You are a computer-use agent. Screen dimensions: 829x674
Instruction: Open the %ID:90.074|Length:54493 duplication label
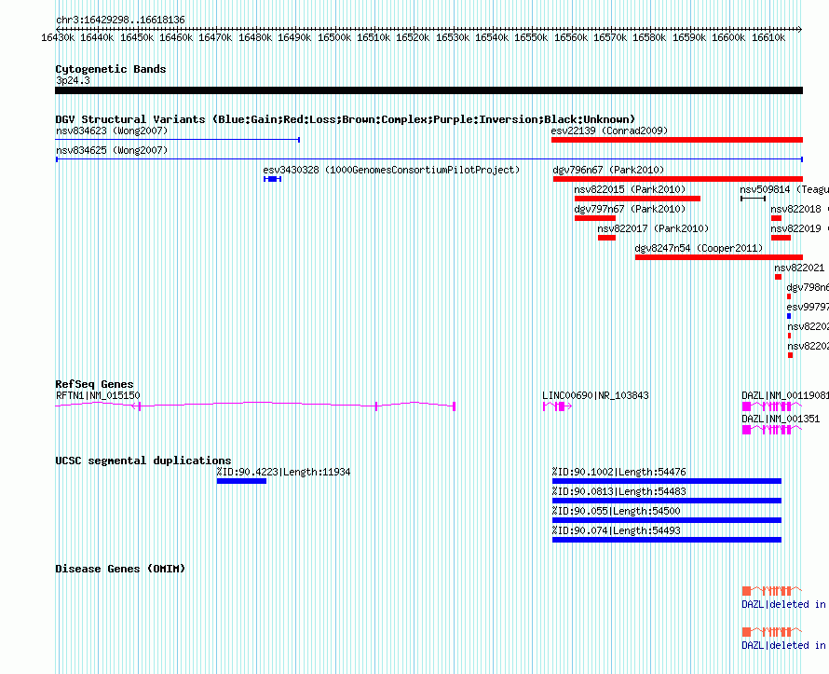point(617,530)
